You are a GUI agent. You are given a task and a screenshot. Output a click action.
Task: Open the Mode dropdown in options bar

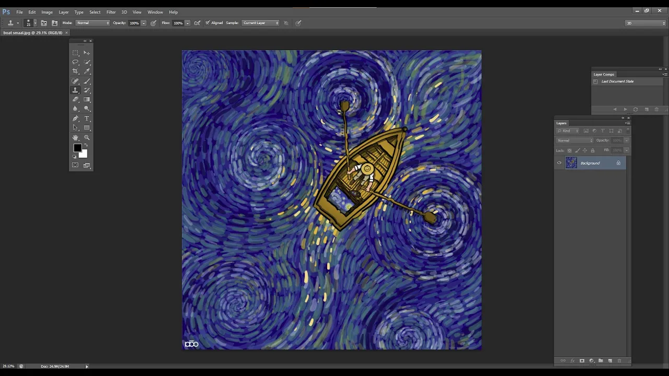tap(93, 23)
